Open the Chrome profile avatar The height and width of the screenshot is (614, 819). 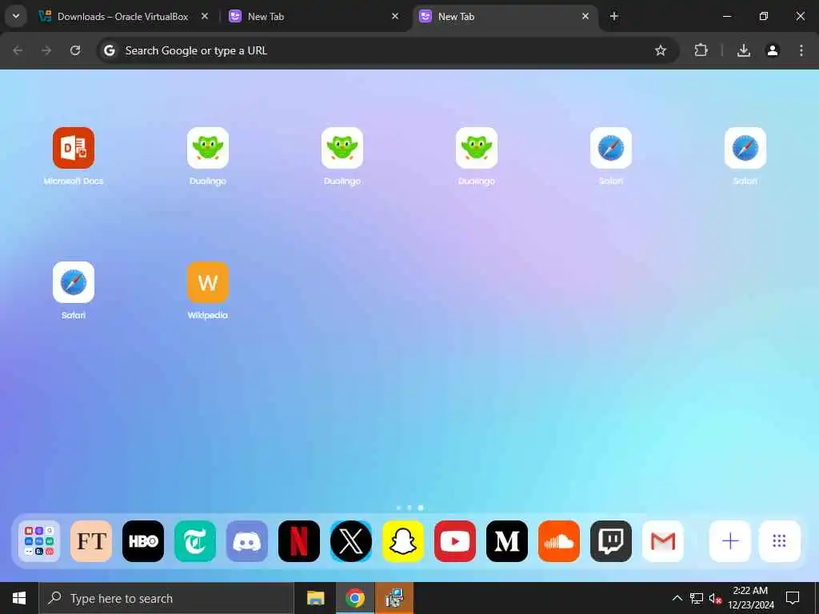click(773, 50)
